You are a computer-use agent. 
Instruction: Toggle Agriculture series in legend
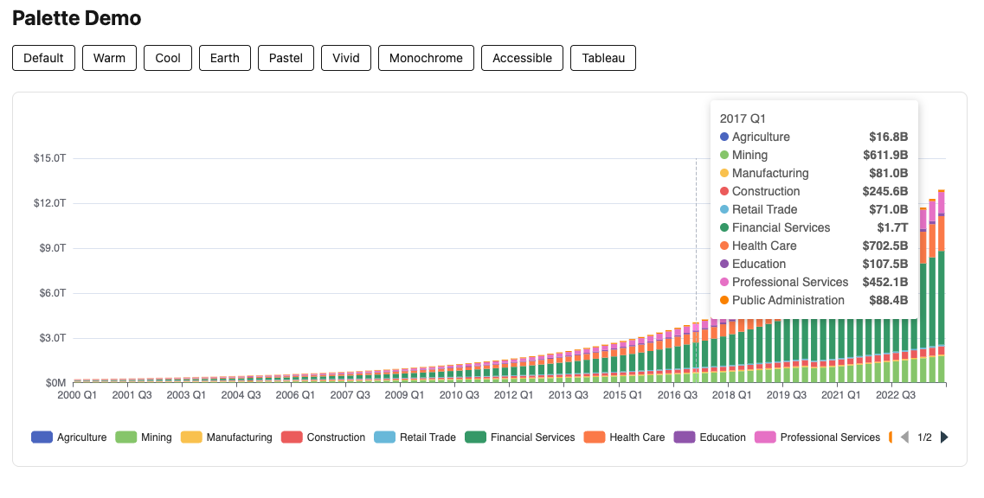click(x=69, y=437)
